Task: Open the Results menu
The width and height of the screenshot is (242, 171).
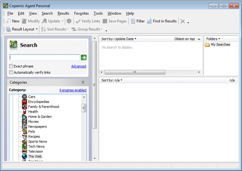Action: [63, 13]
